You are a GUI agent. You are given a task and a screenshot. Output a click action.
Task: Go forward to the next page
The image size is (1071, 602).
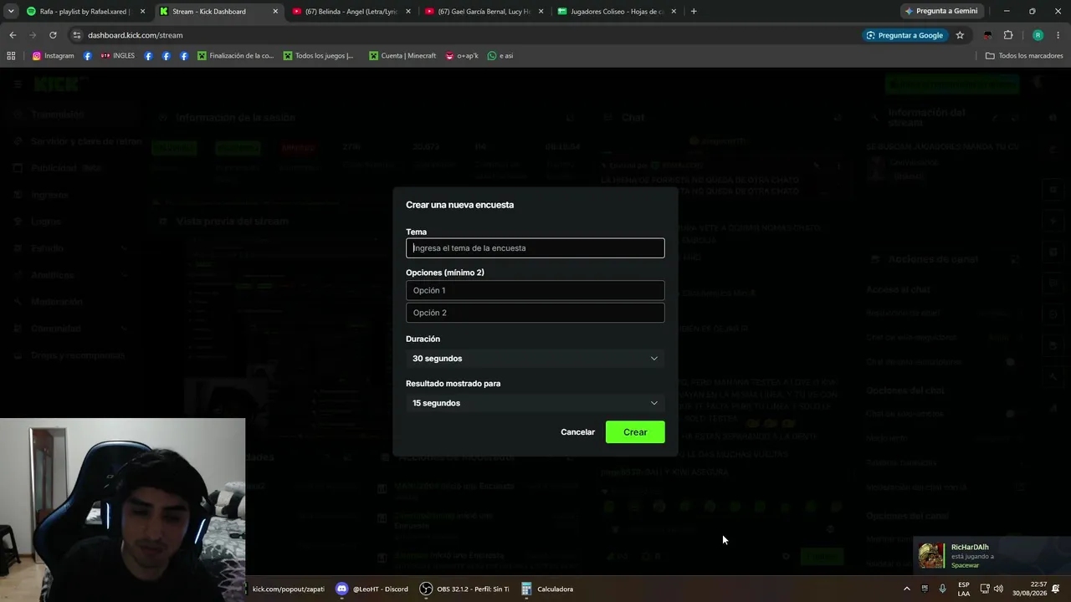coord(33,35)
